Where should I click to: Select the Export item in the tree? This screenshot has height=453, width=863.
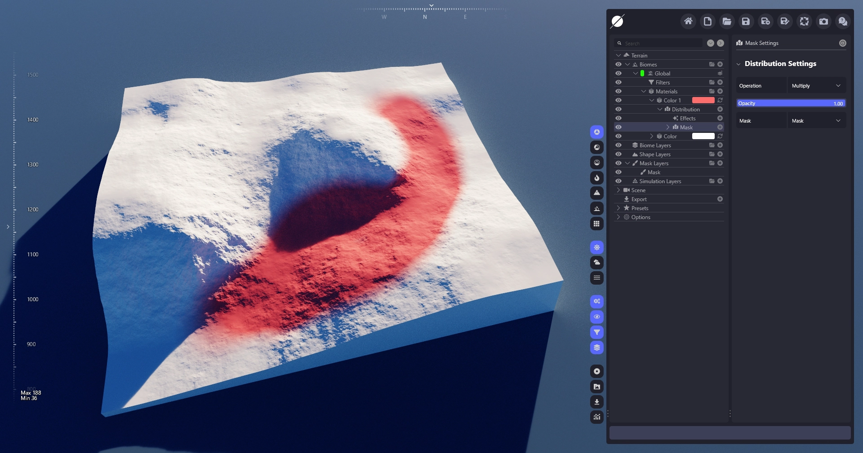[639, 199]
